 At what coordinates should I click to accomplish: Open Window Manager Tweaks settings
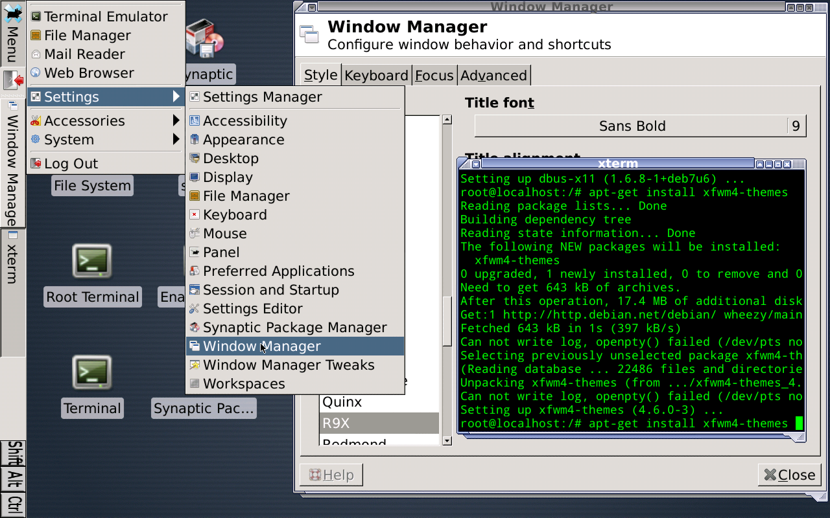(289, 365)
